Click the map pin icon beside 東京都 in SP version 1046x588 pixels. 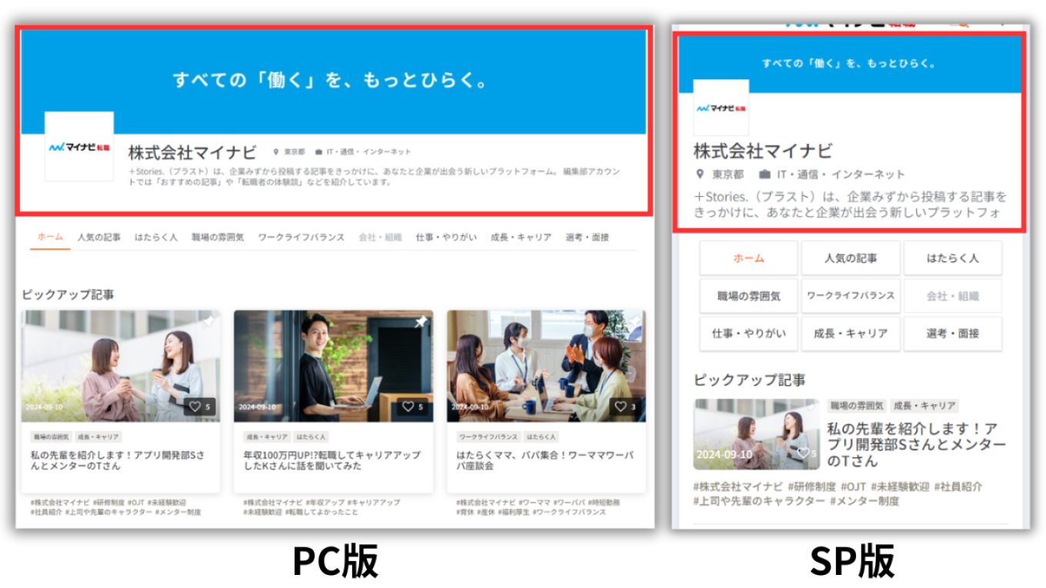700,174
